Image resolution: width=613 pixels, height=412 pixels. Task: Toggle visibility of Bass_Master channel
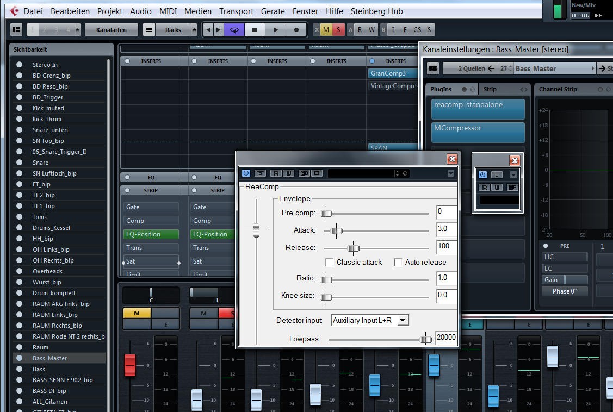[x=19, y=358]
